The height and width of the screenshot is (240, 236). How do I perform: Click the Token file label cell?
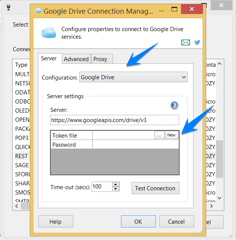click(71, 135)
